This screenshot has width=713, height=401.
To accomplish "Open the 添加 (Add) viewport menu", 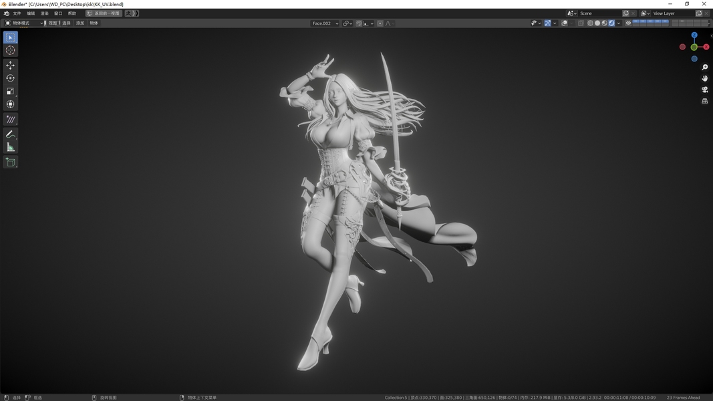I will tap(80, 23).
